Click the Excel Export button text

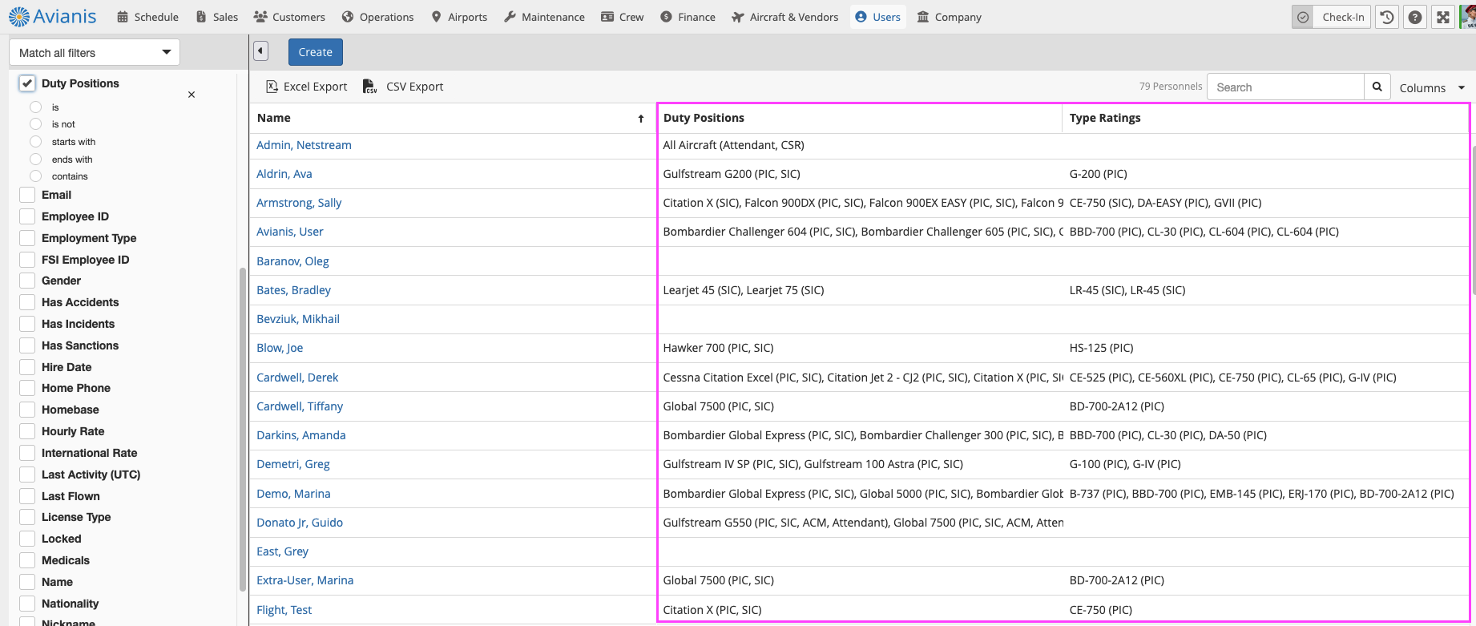pyautogui.click(x=316, y=87)
